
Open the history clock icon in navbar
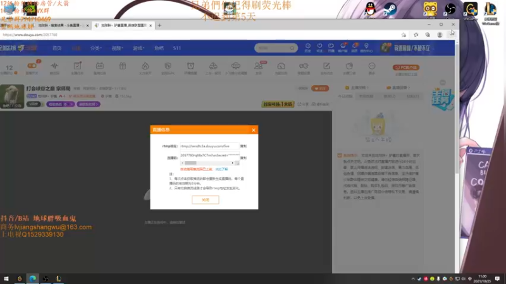(x=308, y=47)
